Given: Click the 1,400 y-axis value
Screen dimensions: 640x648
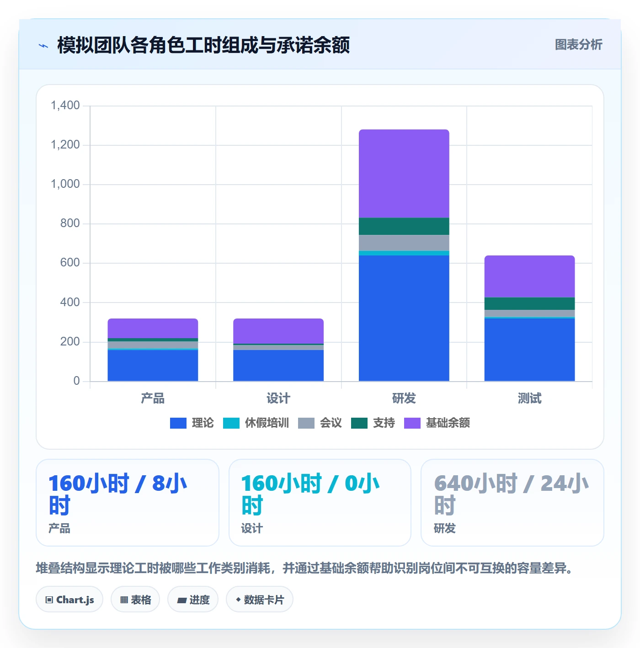Looking at the screenshot, I should pyautogui.click(x=65, y=106).
